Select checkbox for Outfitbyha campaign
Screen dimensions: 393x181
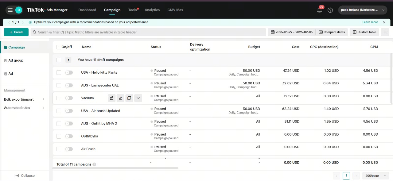59,136
